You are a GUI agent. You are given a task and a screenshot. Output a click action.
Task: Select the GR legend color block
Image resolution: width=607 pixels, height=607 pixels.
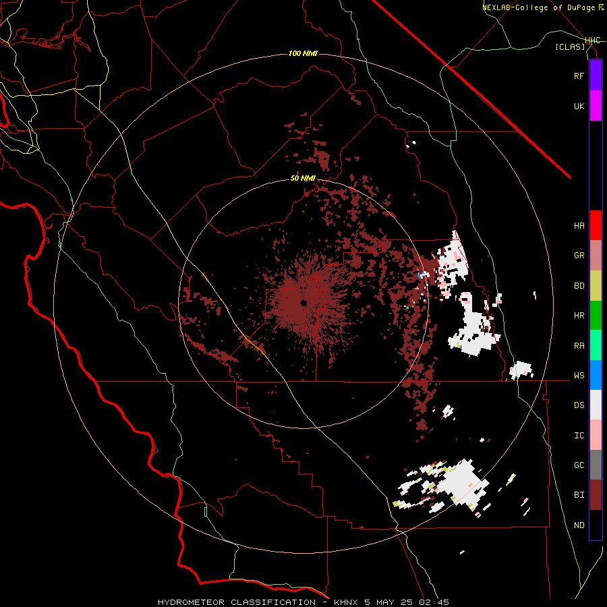coord(596,256)
